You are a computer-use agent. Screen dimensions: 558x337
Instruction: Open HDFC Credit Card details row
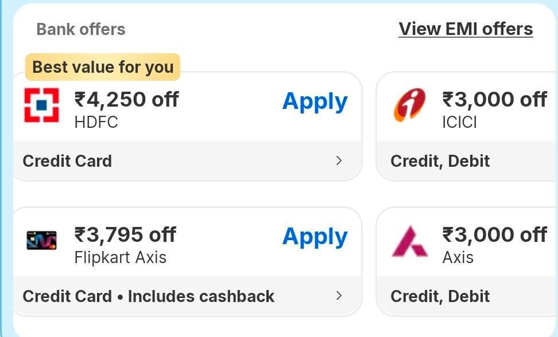tap(67, 161)
